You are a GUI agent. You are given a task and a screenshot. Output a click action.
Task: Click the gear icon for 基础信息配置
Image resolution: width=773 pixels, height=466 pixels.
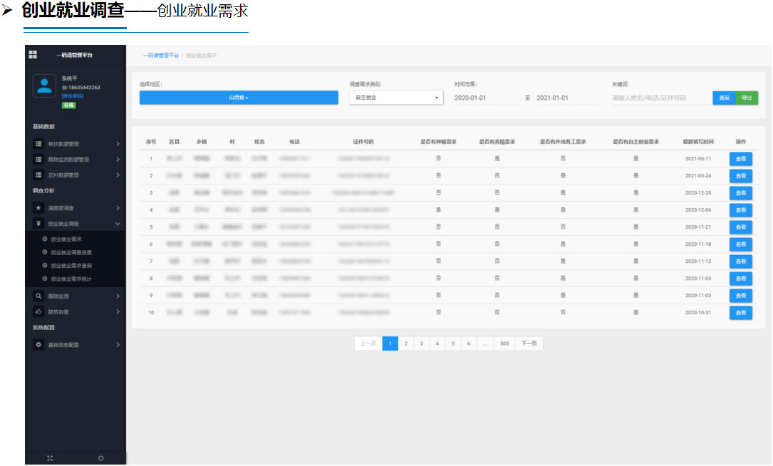click(x=38, y=345)
